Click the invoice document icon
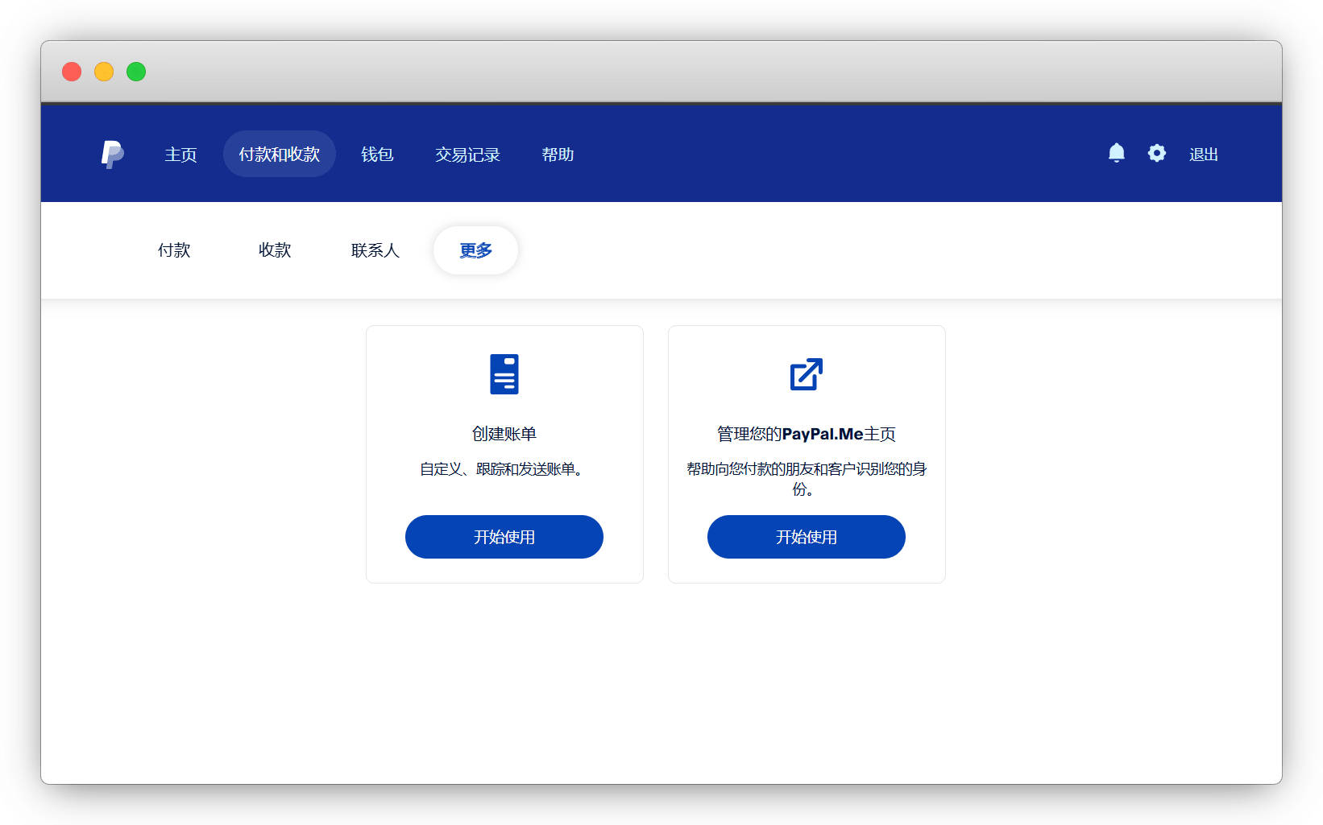 pyautogui.click(x=504, y=374)
